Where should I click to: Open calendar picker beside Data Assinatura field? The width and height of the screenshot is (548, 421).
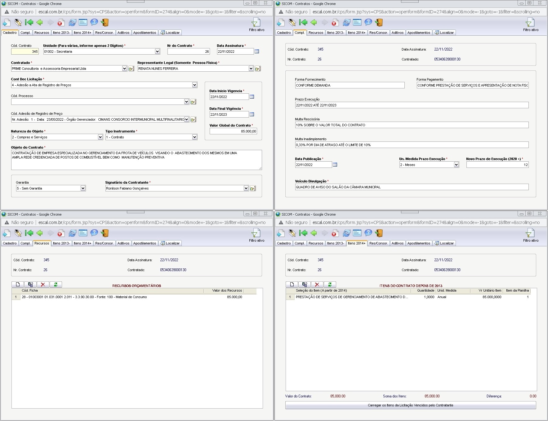(x=257, y=52)
